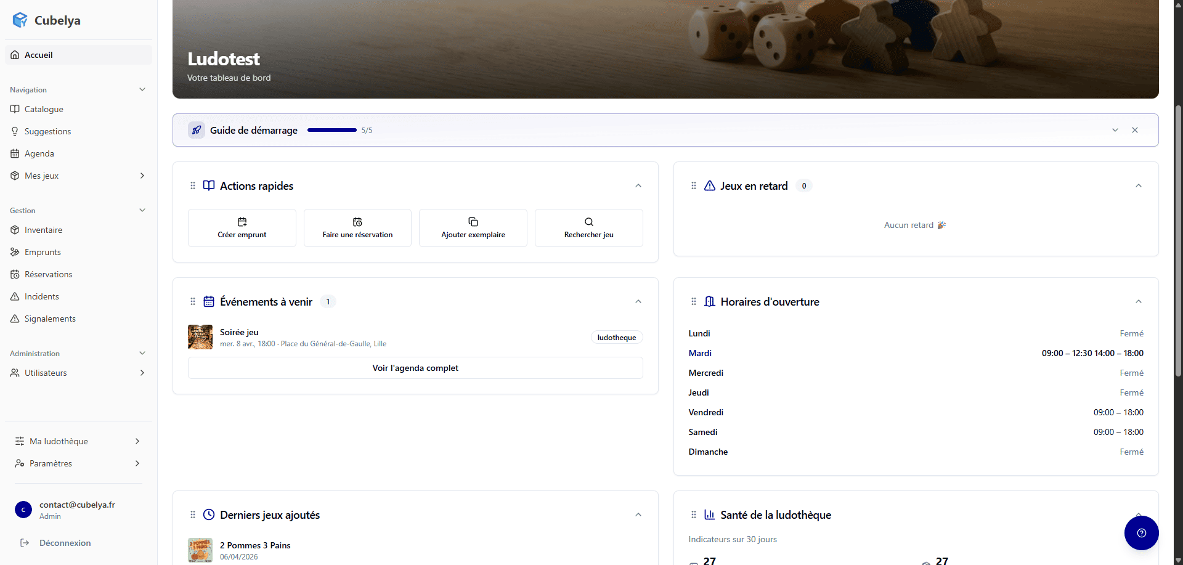Expand the Guide de démarrage banner
Viewport: 1183px width, 565px height.
click(1115, 130)
